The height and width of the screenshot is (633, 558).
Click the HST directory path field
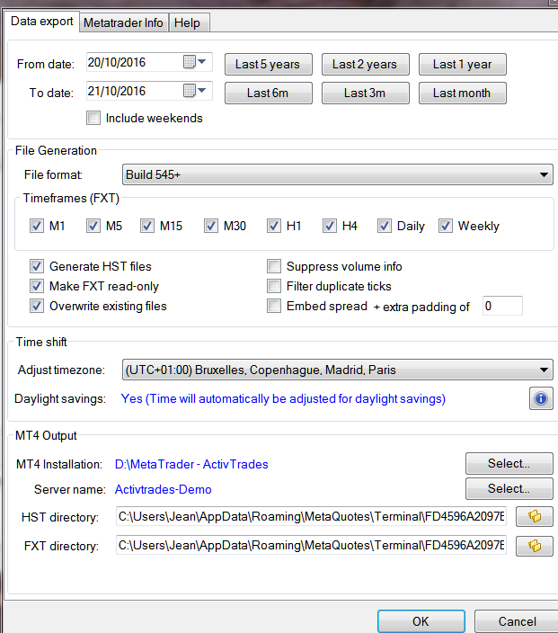tap(311, 516)
